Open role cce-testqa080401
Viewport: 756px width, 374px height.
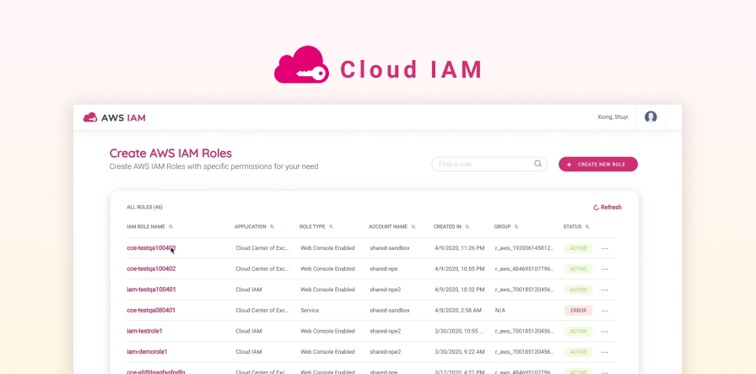pyautogui.click(x=151, y=311)
